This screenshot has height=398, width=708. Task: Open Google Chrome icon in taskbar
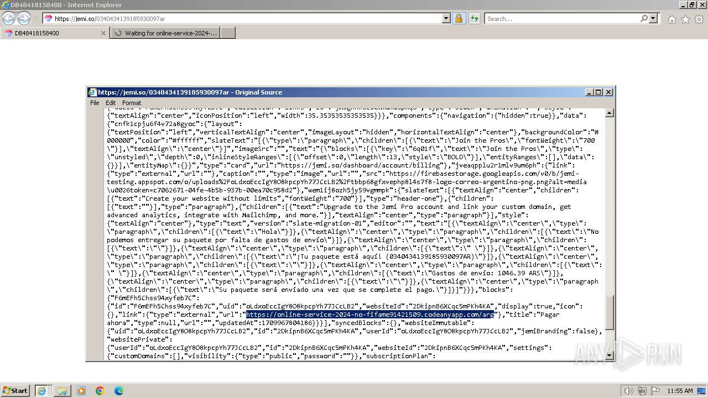100,391
